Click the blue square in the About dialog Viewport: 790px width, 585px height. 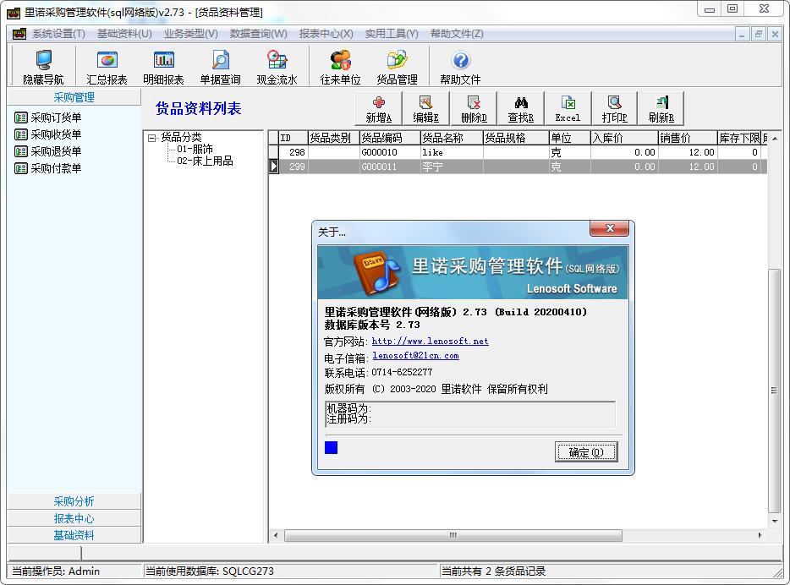pos(331,447)
